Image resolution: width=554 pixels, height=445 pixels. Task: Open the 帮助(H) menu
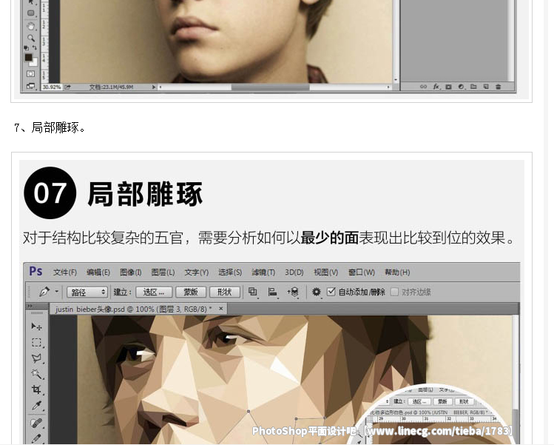click(x=397, y=272)
